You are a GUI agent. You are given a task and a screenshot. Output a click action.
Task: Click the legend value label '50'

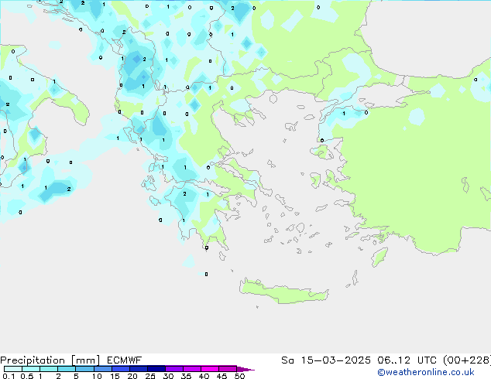[x=239, y=376]
